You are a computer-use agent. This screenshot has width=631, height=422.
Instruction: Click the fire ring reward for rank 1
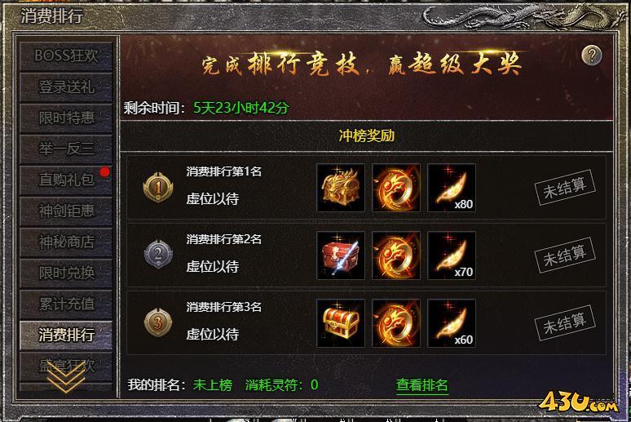[396, 188]
